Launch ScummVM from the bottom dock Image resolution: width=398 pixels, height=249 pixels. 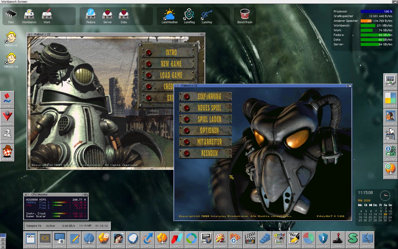point(352,240)
